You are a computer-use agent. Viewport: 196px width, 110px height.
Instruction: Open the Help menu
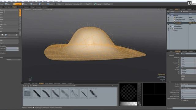[61, 1]
